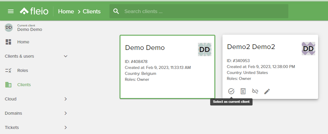Expand the Cloud menu chevron

(66, 99)
